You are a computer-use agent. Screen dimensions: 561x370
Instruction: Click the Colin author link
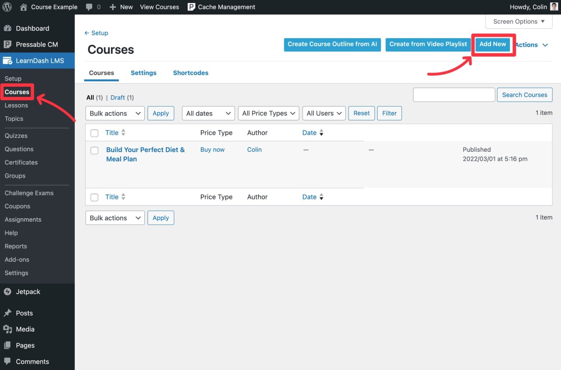click(254, 149)
